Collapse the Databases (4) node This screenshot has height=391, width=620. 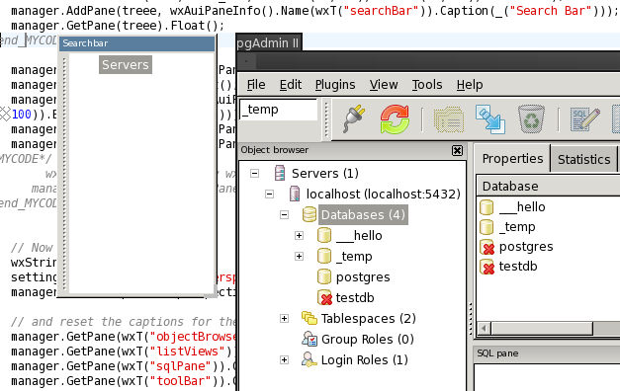point(285,215)
